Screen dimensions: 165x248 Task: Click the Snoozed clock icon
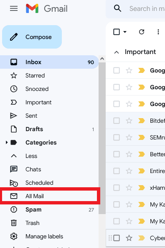click(14, 89)
